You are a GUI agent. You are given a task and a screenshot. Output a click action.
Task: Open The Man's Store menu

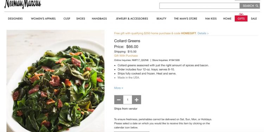186,19
